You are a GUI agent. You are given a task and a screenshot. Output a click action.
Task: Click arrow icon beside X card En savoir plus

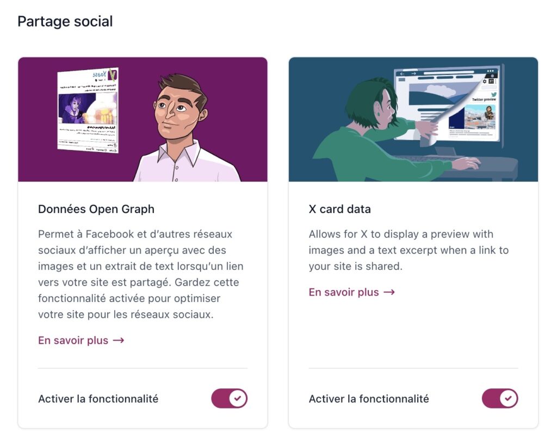389,292
